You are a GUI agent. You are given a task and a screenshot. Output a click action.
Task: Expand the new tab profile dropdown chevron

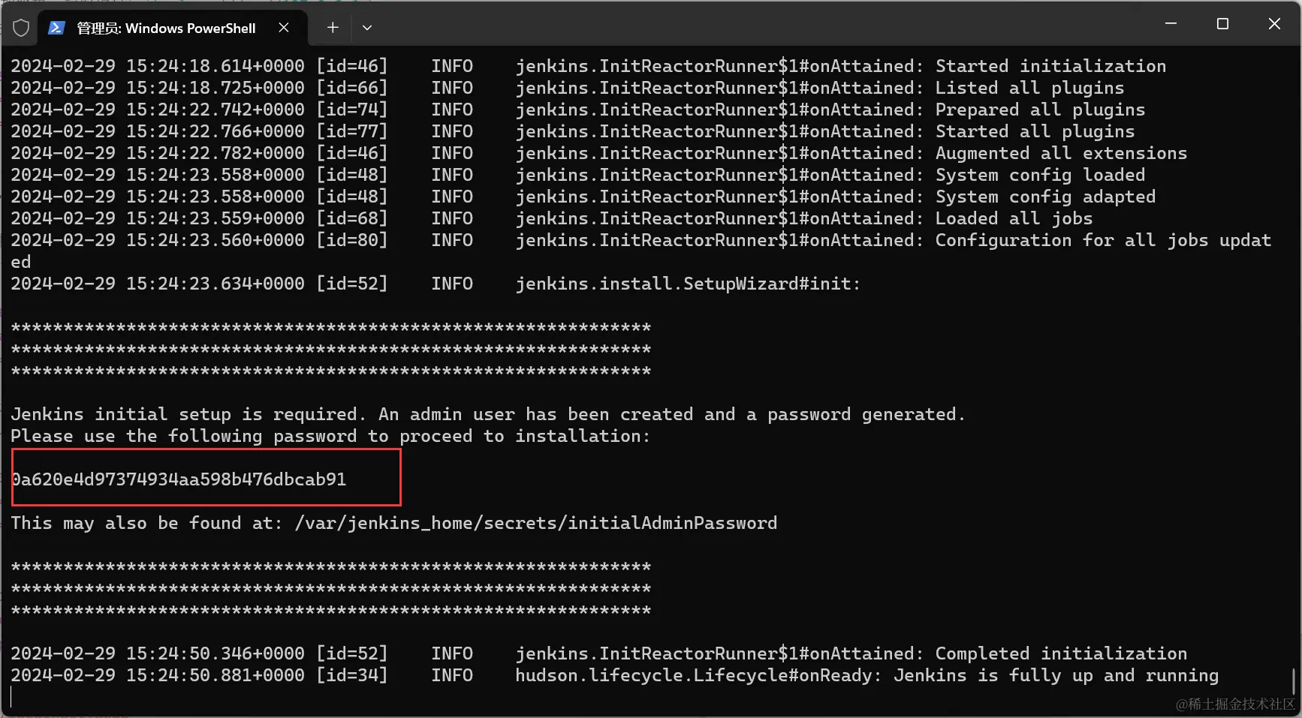pos(367,28)
